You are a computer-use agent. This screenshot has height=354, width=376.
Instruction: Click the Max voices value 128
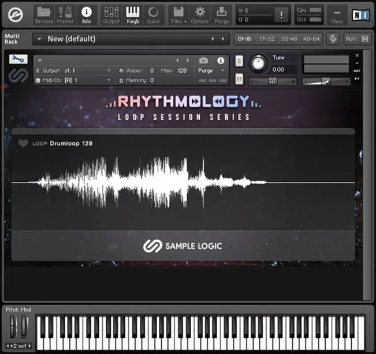183,70
